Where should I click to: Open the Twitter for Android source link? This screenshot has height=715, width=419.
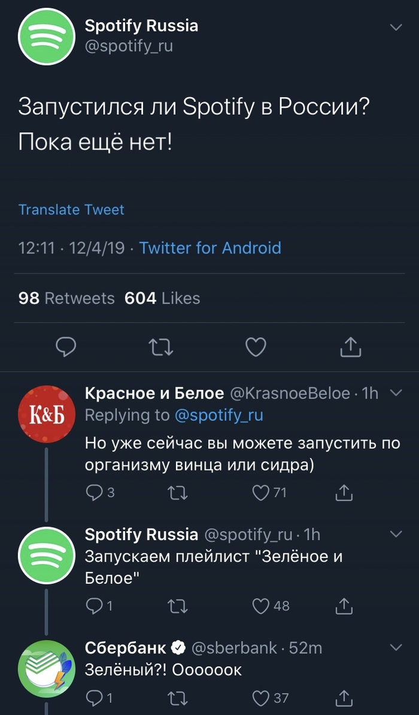point(210,248)
